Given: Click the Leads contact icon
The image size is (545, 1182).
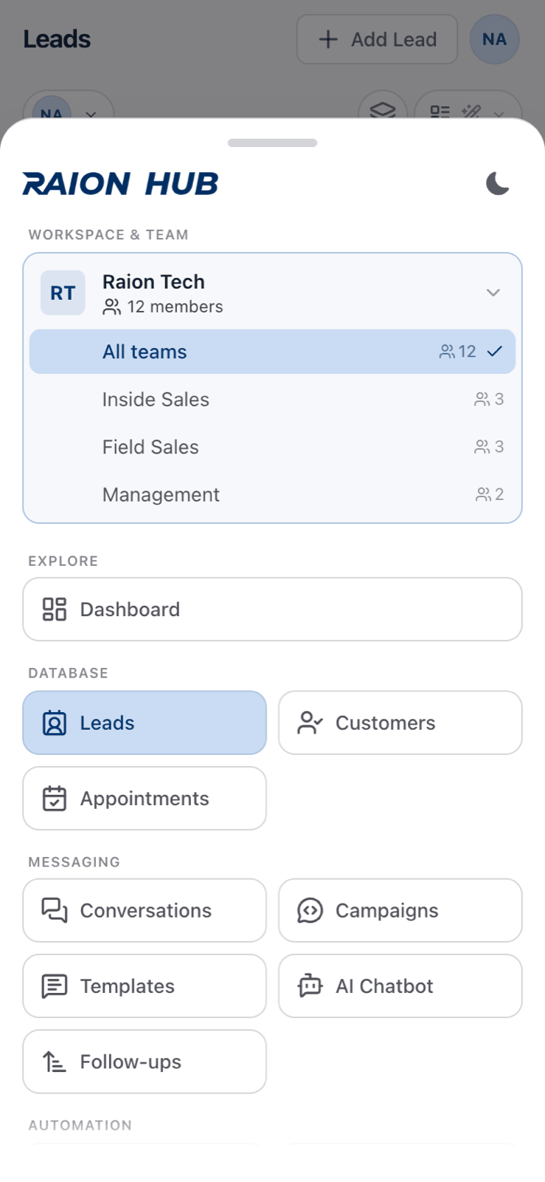Looking at the screenshot, I should pos(55,722).
